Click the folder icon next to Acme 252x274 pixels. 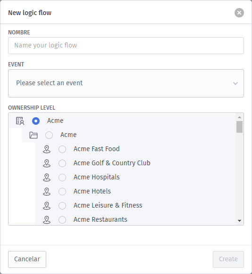(x=34, y=135)
